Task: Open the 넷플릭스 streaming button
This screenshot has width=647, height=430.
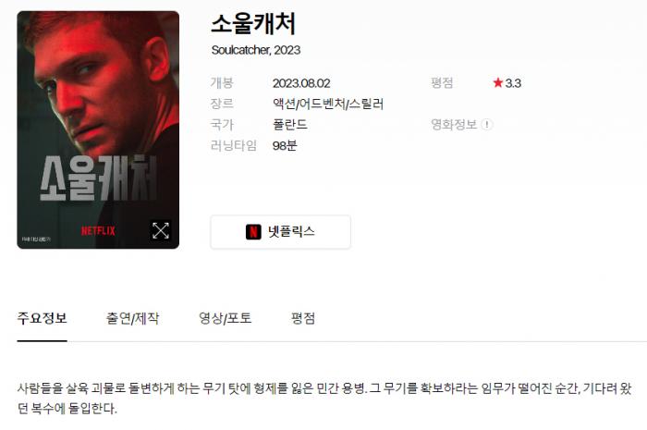Action: click(281, 232)
